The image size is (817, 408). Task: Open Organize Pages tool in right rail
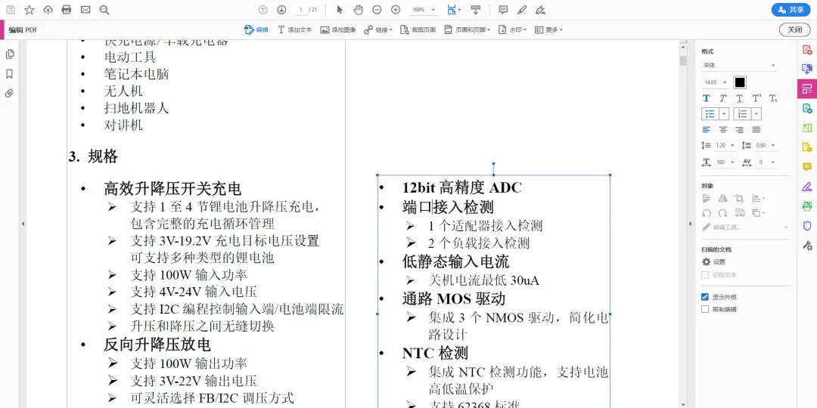point(807,128)
